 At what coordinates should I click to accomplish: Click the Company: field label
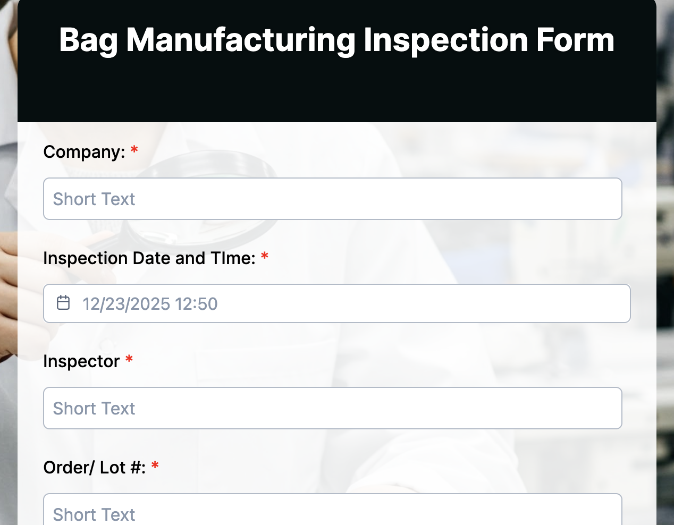(x=85, y=152)
